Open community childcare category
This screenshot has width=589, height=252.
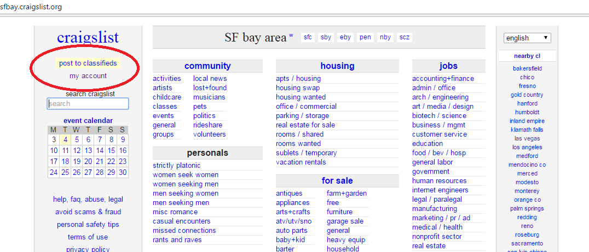(x=167, y=97)
